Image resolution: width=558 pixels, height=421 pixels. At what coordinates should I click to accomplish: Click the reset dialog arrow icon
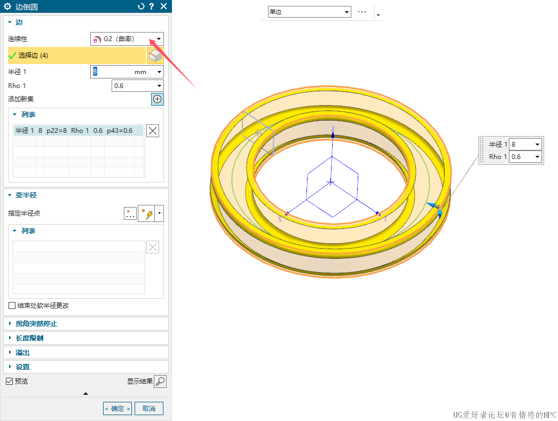coord(141,6)
